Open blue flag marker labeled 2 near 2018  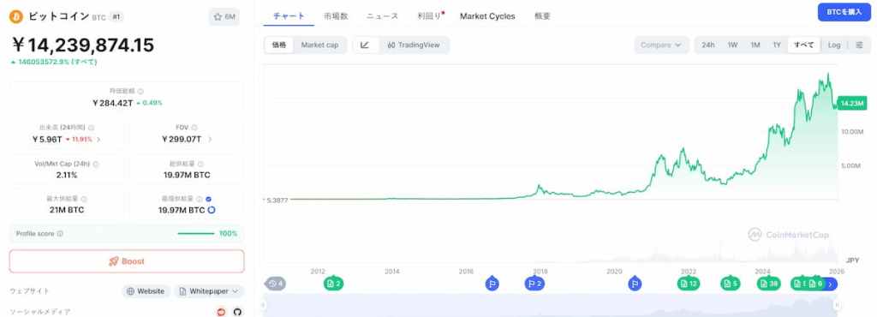534,284
